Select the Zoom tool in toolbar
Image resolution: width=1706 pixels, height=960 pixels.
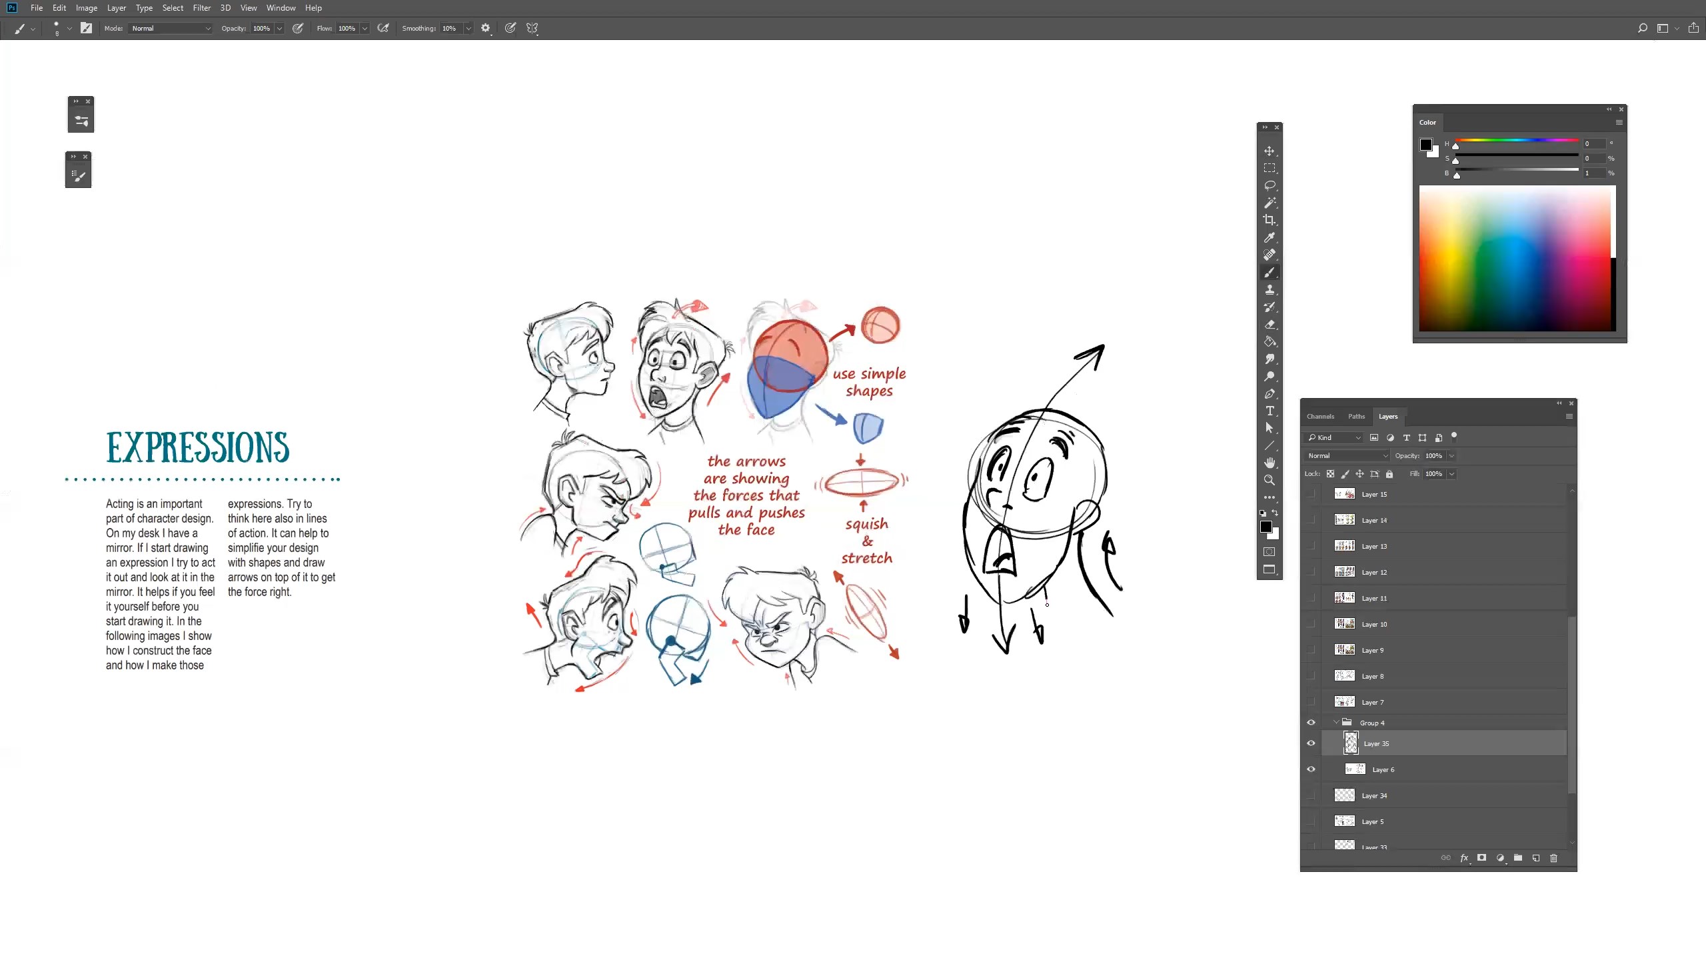point(1270,480)
